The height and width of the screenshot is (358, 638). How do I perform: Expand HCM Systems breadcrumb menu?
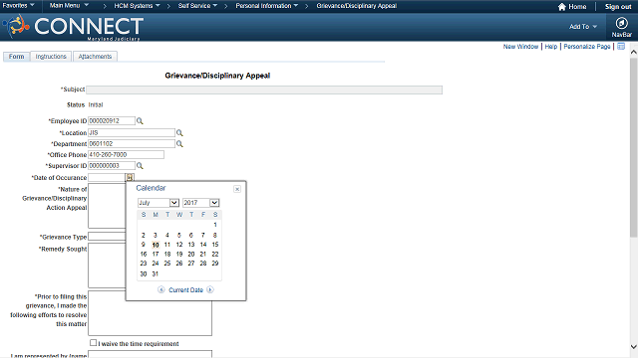click(x=137, y=6)
